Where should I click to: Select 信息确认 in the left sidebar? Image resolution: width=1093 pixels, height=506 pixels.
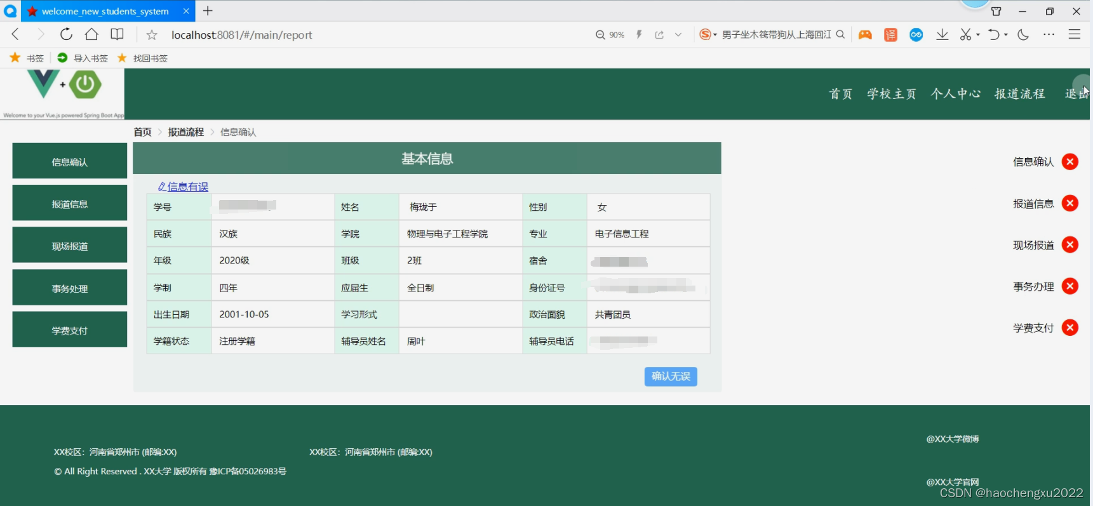70,161
